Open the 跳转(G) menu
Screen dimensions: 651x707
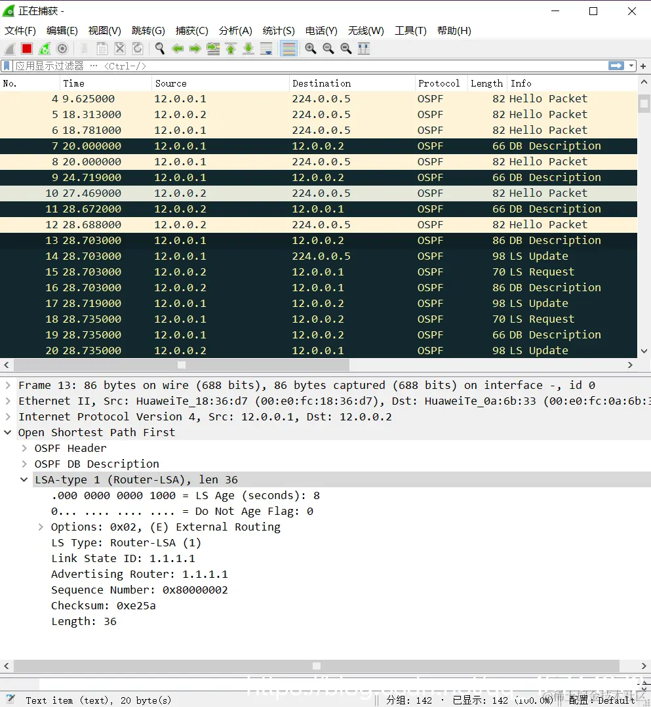pyautogui.click(x=148, y=31)
